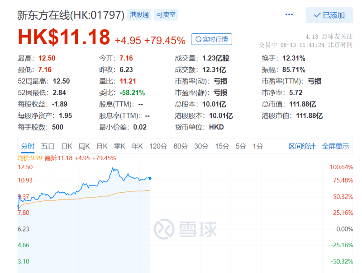Viewport: 362px width, 273px height.
Task: Switch to the 日K chart tab
Action: (67, 146)
